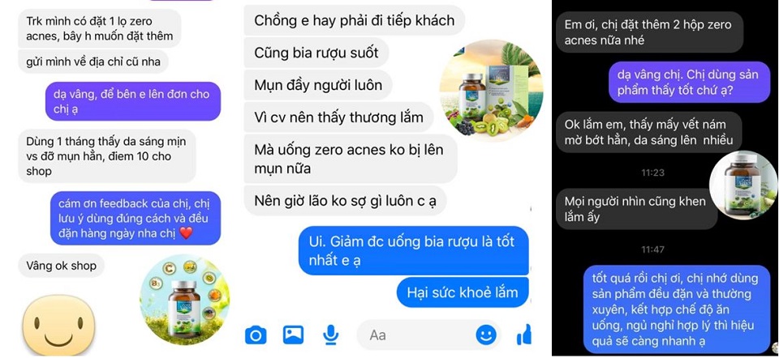Screen dimensions: 779x358
Task: Click the 11:23 timestamp in dark chat
Action: (x=652, y=173)
